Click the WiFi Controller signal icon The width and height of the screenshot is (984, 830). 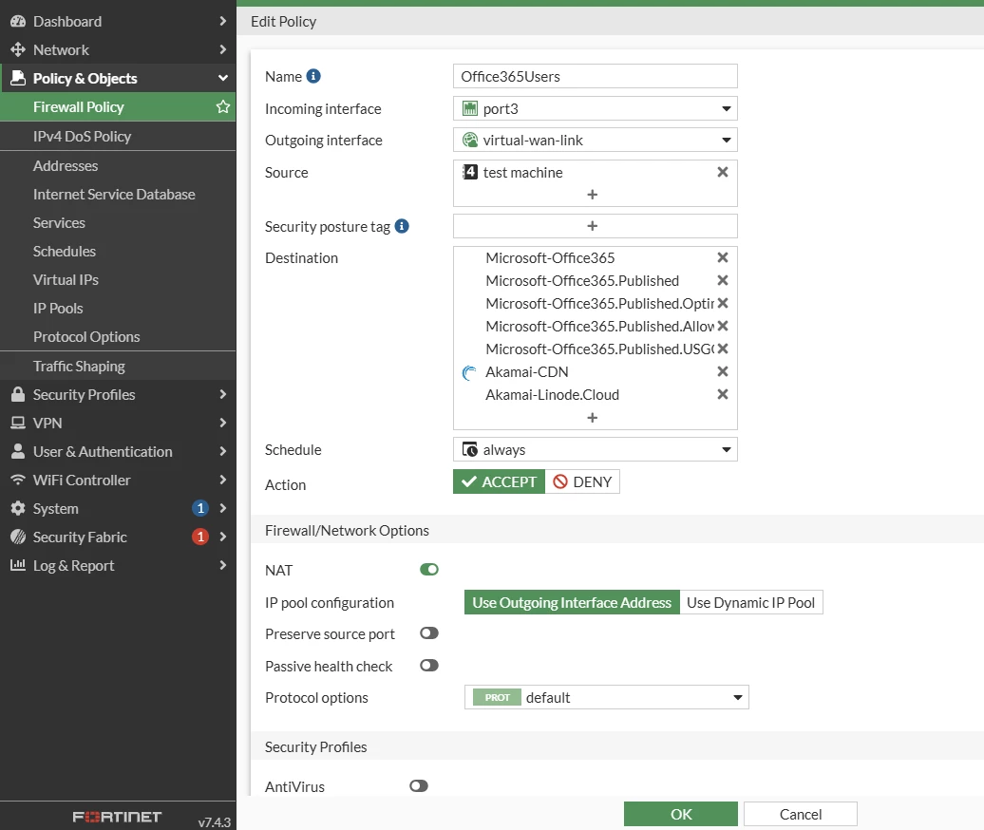[x=18, y=480]
